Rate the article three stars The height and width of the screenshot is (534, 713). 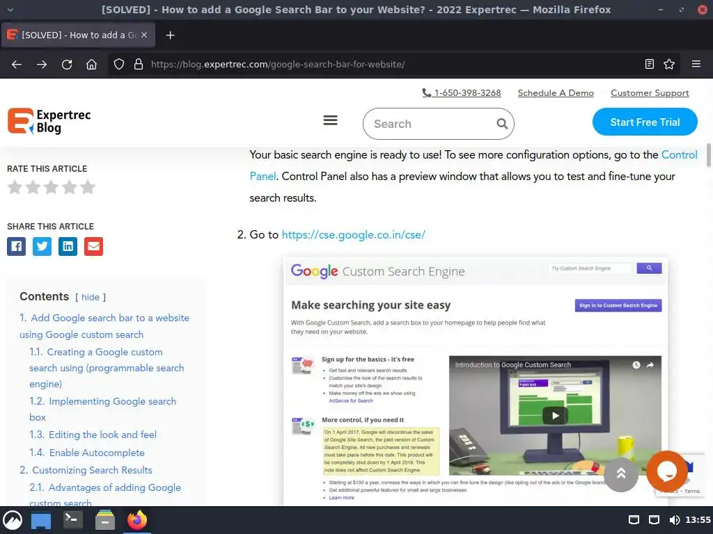[x=51, y=187]
